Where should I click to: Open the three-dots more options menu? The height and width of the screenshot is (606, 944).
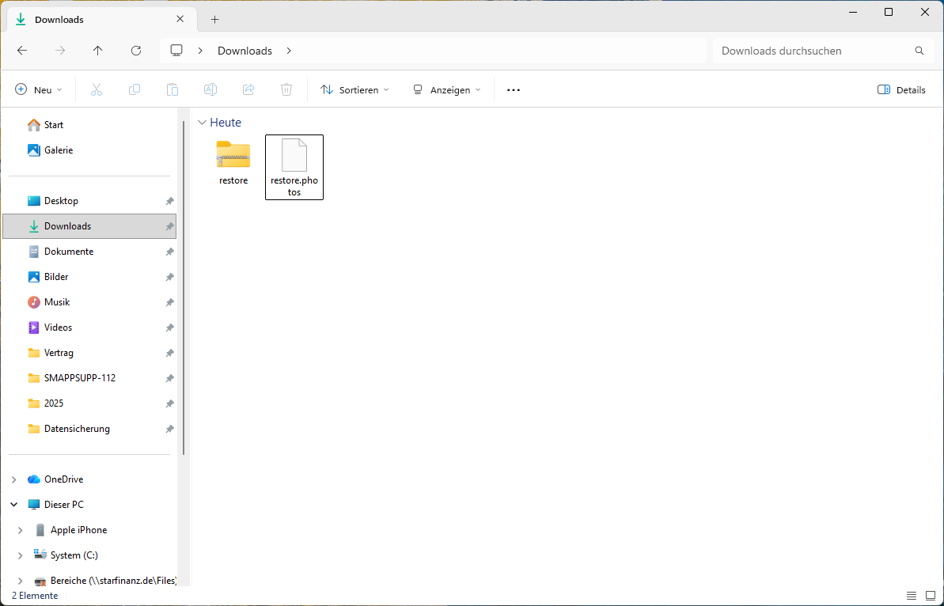513,89
